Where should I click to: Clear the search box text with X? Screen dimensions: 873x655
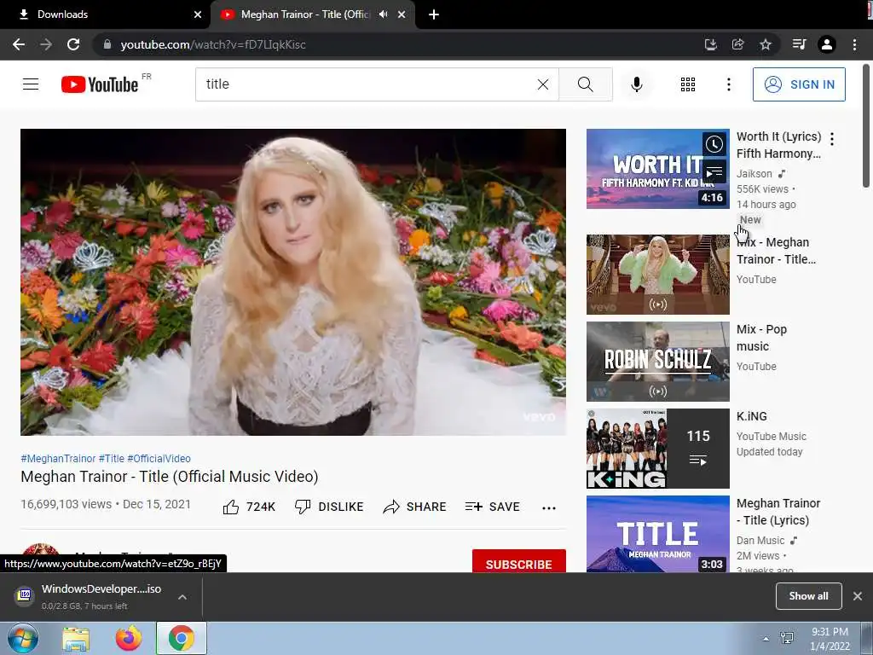tap(543, 84)
